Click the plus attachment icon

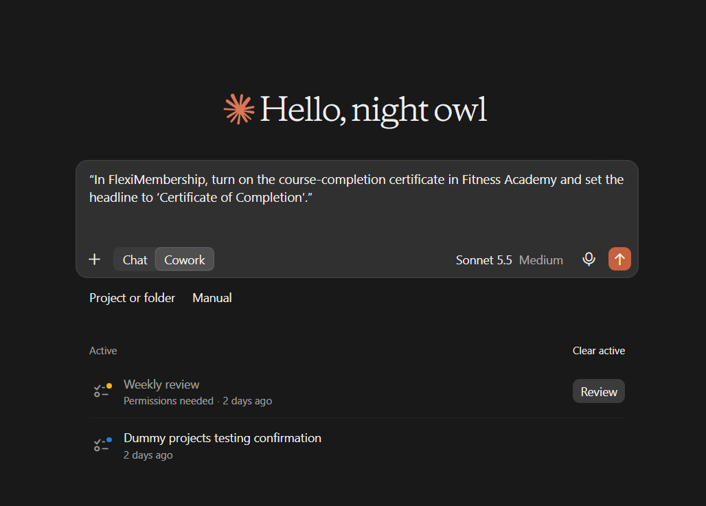95,260
